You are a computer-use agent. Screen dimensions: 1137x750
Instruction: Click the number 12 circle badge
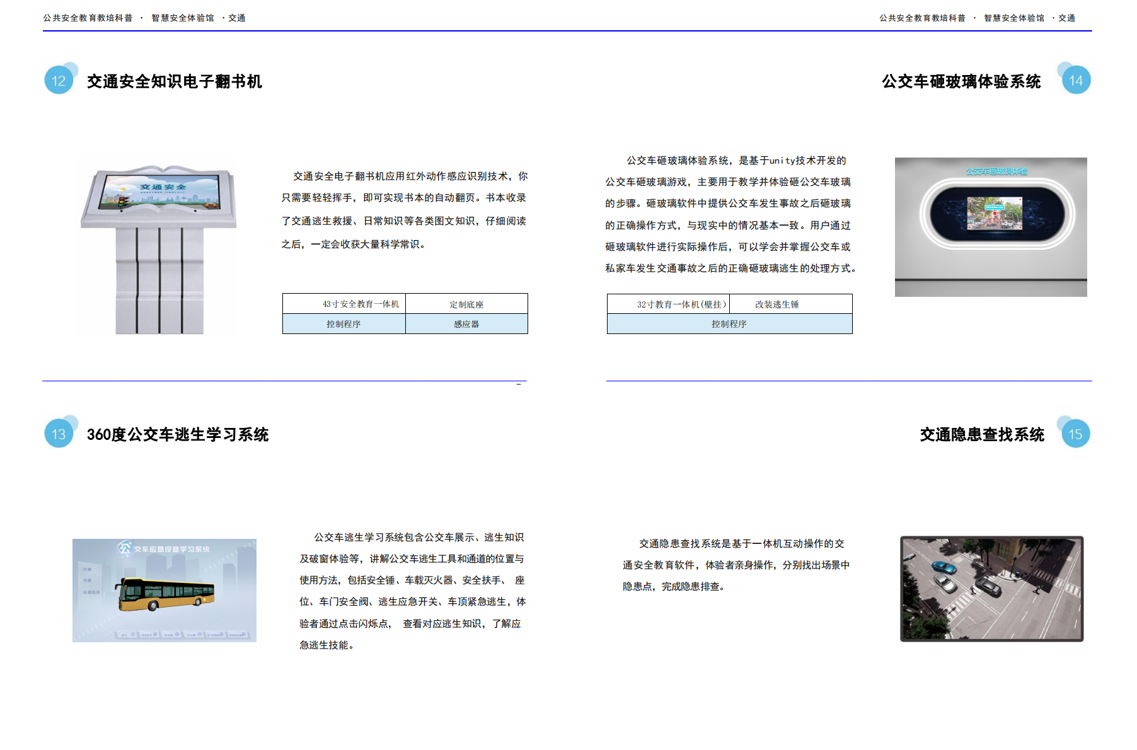click(59, 81)
